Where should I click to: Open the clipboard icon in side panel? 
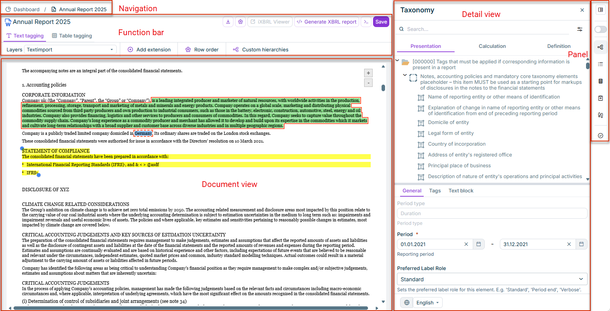(x=600, y=98)
